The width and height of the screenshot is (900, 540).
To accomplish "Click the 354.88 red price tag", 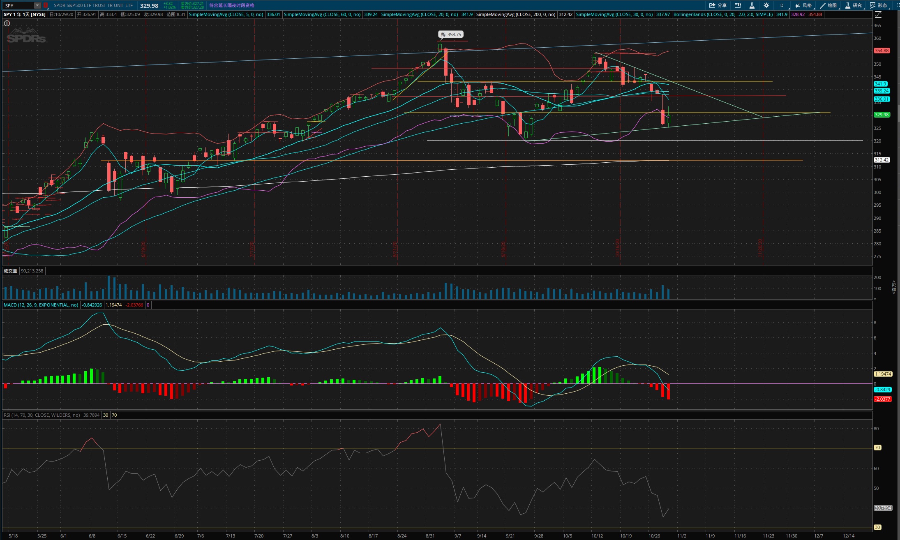I will tap(882, 51).
